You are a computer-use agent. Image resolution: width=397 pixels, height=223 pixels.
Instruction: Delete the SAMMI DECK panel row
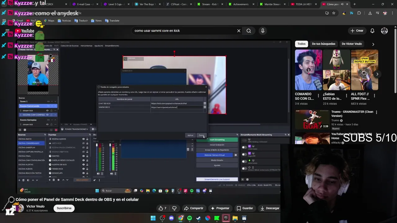(205, 107)
